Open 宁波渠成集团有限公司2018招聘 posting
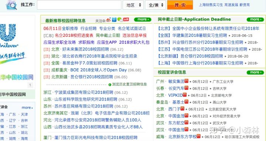The height and width of the screenshot is (141, 266). [x=83, y=92]
